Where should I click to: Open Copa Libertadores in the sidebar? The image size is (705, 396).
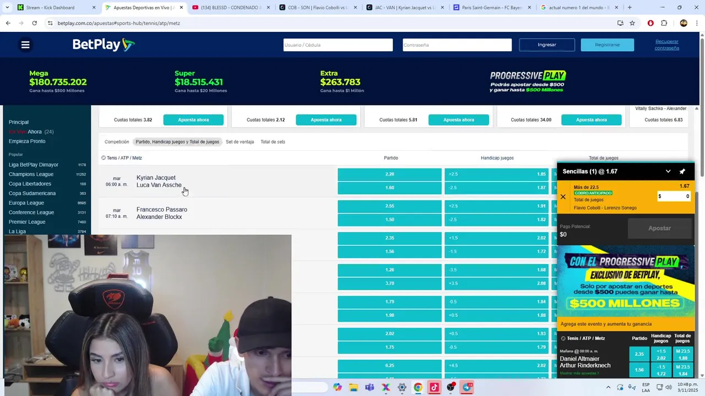[x=30, y=184]
